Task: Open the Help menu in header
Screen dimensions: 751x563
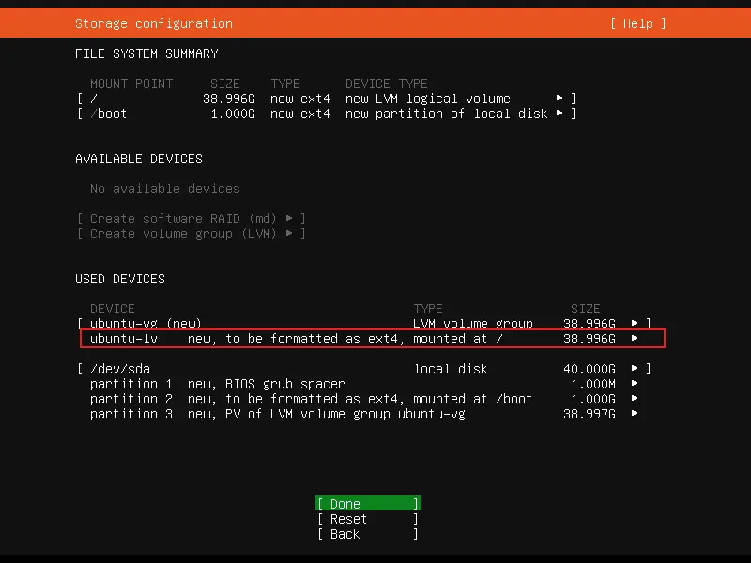Action: [638, 23]
